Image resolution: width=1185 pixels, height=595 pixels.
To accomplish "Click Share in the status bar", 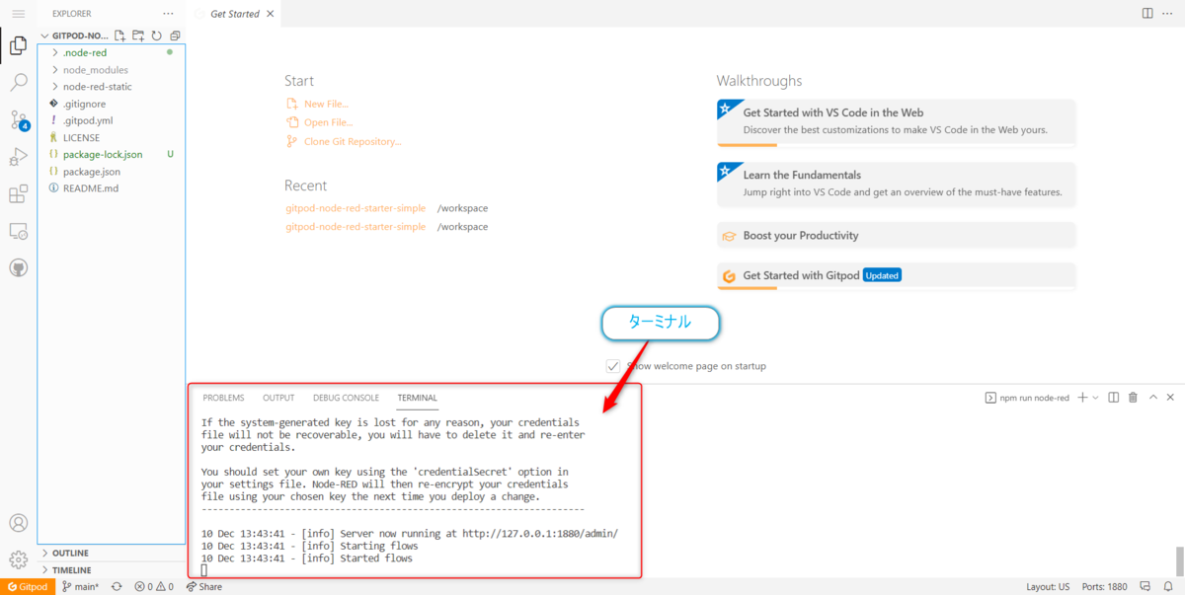I will [204, 586].
